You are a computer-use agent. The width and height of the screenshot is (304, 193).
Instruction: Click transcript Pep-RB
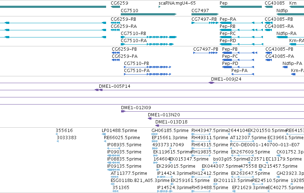pos(241,30)
